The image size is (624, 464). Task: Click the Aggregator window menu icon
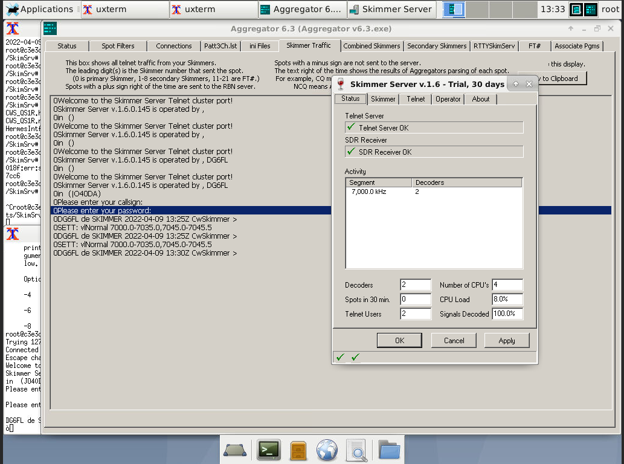[50, 28]
